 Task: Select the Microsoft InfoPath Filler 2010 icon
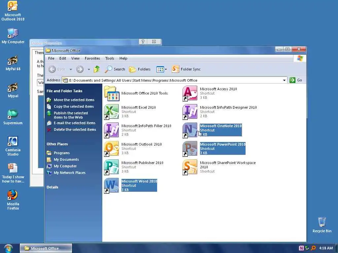click(111, 130)
